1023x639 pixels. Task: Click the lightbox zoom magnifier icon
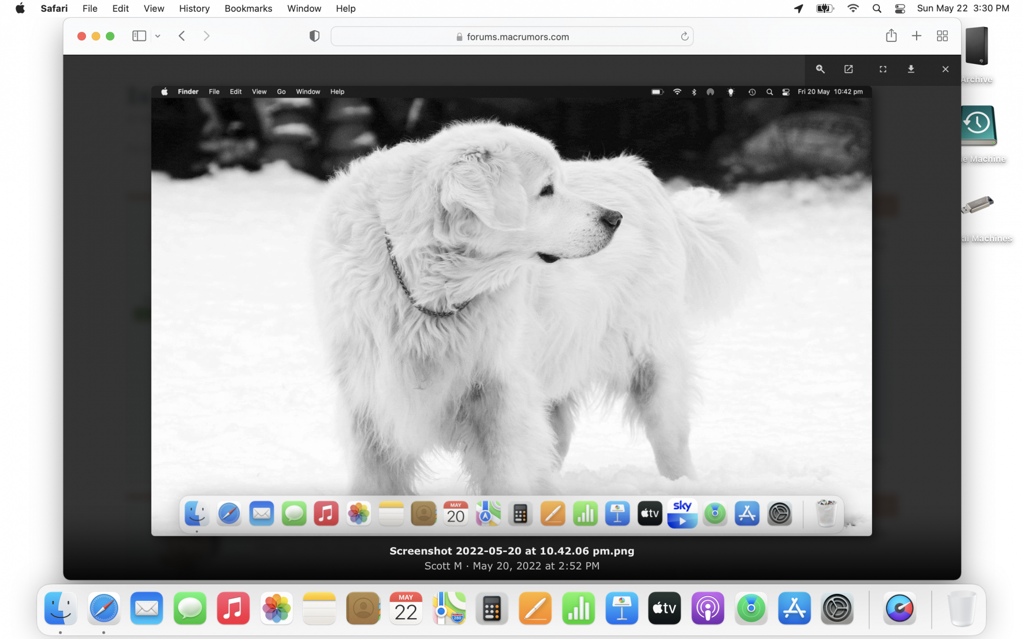coord(820,69)
